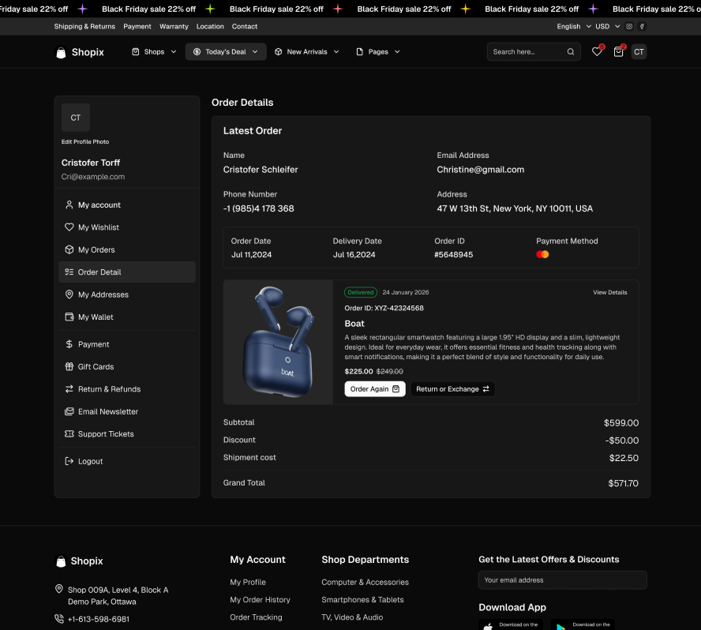Click the Order Again button
The height and width of the screenshot is (630, 701).
click(x=375, y=389)
